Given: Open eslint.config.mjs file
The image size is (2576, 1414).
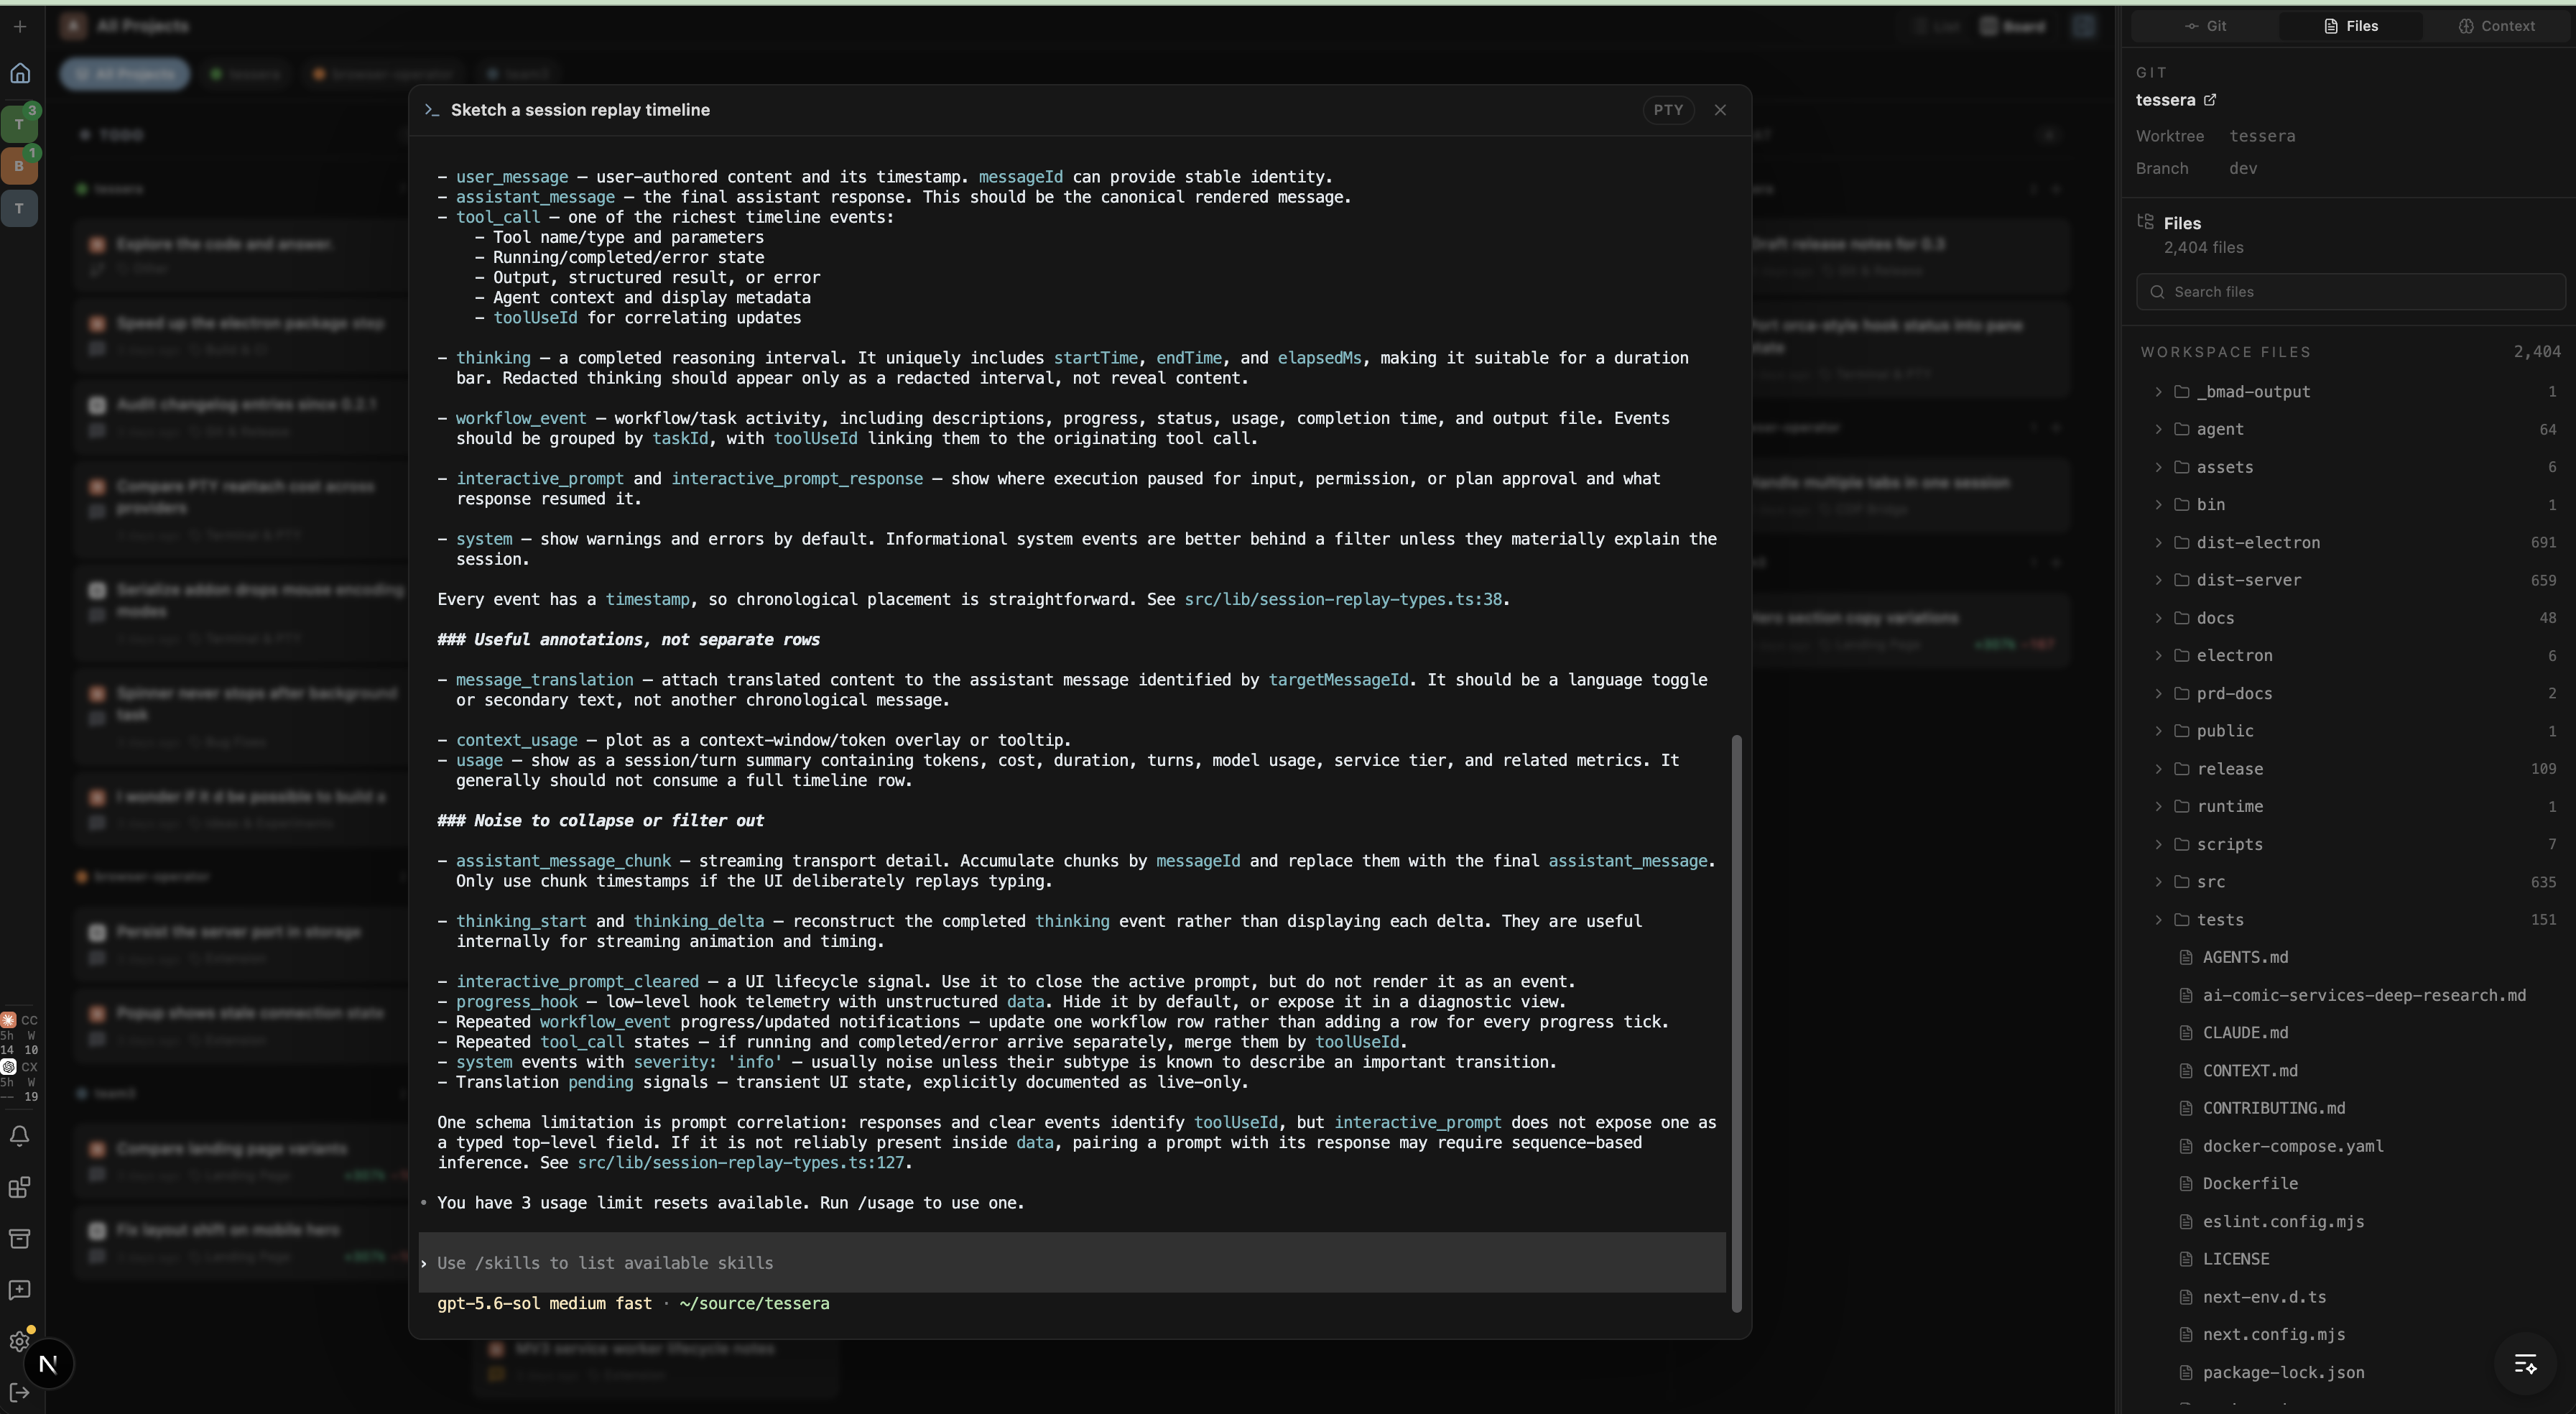Looking at the screenshot, I should click(2283, 1222).
